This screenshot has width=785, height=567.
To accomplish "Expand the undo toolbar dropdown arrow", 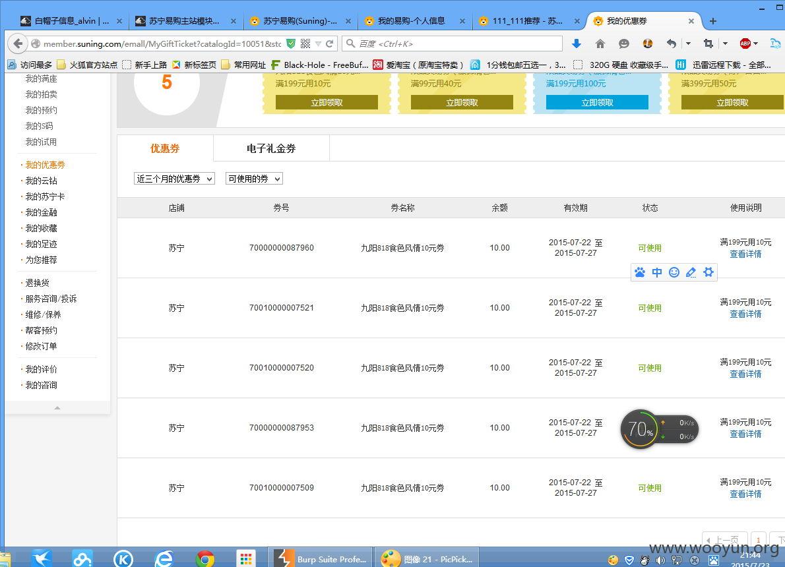I will point(688,44).
